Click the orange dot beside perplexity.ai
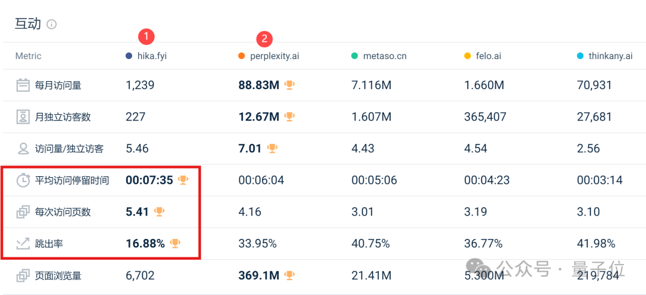This screenshot has width=646, height=295. click(242, 56)
